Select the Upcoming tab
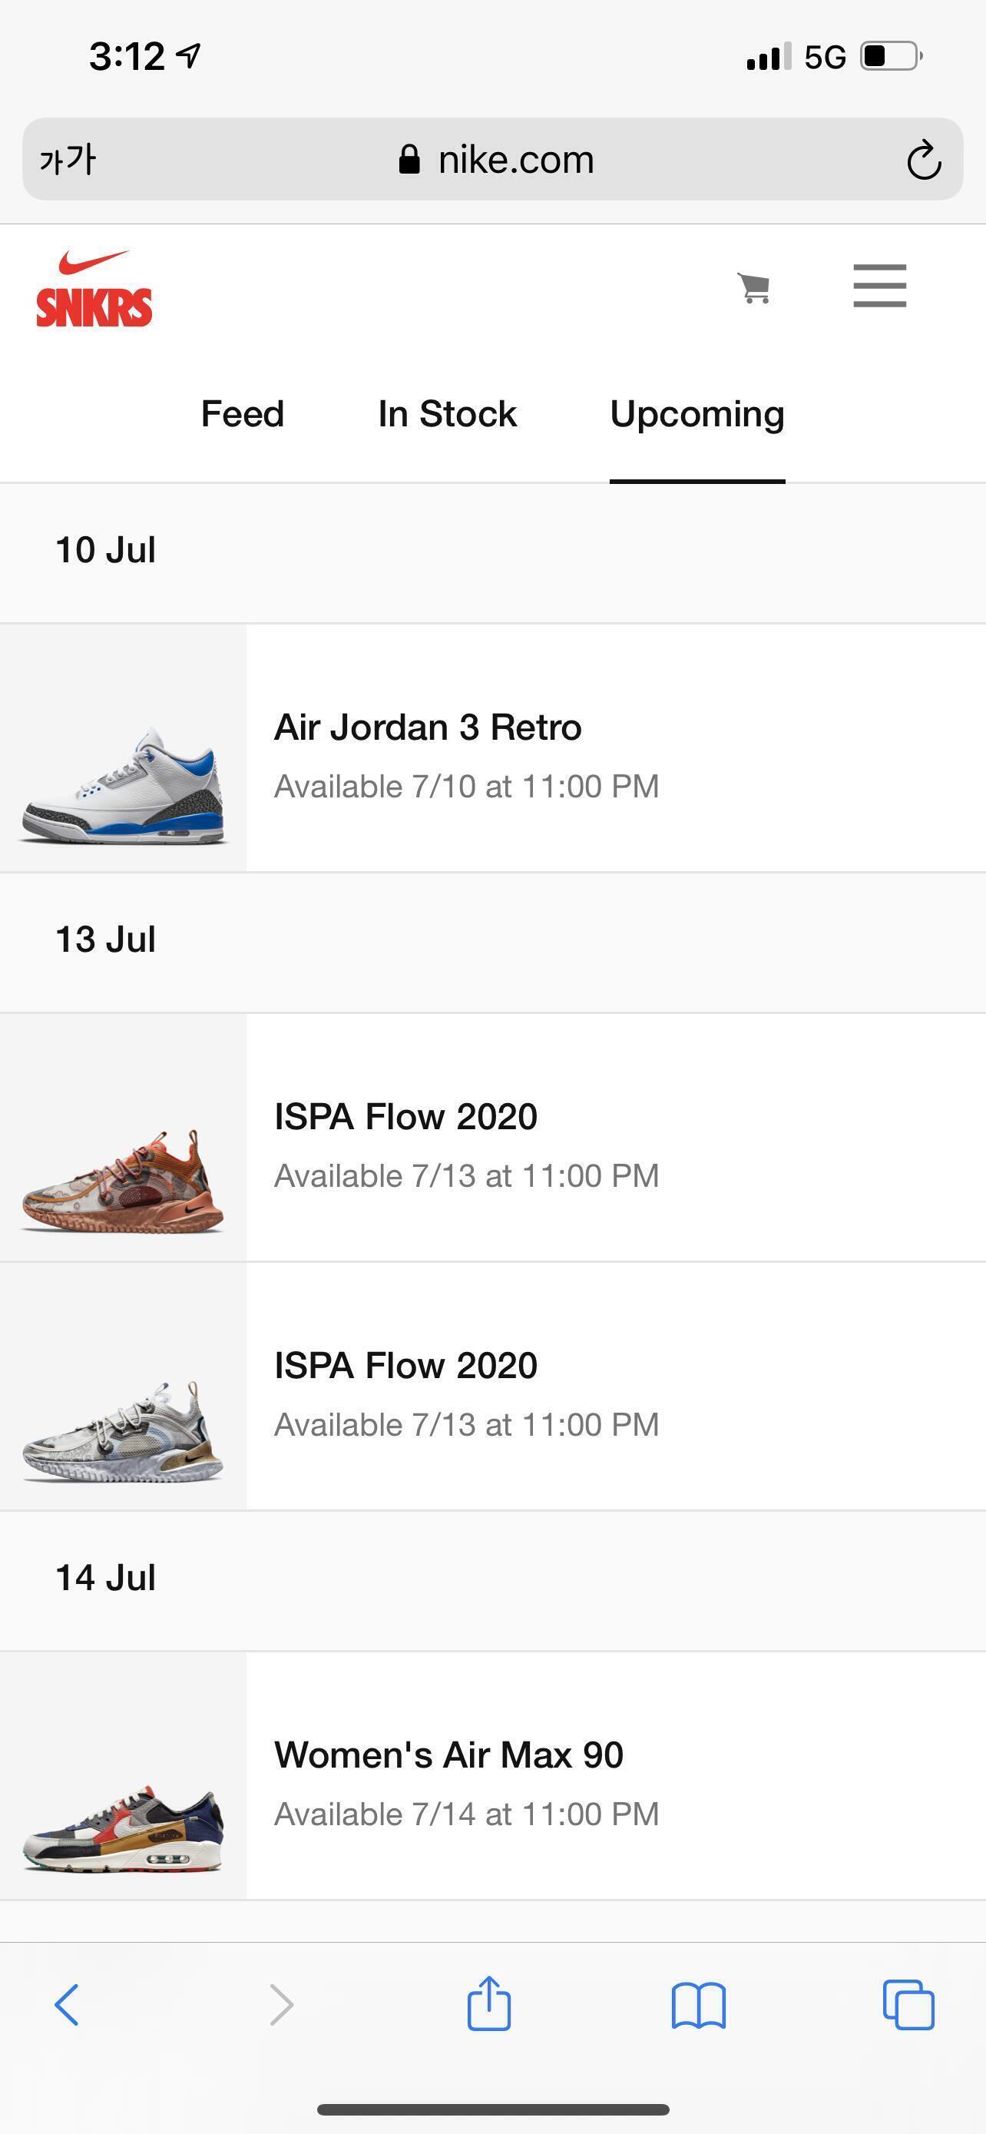The width and height of the screenshot is (986, 2134). [x=697, y=414]
